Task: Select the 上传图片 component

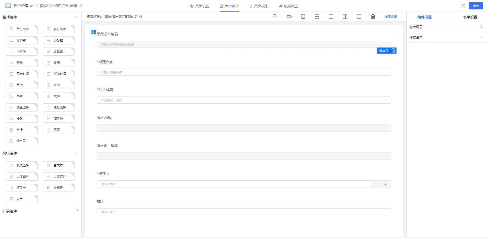Action: (x=22, y=177)
